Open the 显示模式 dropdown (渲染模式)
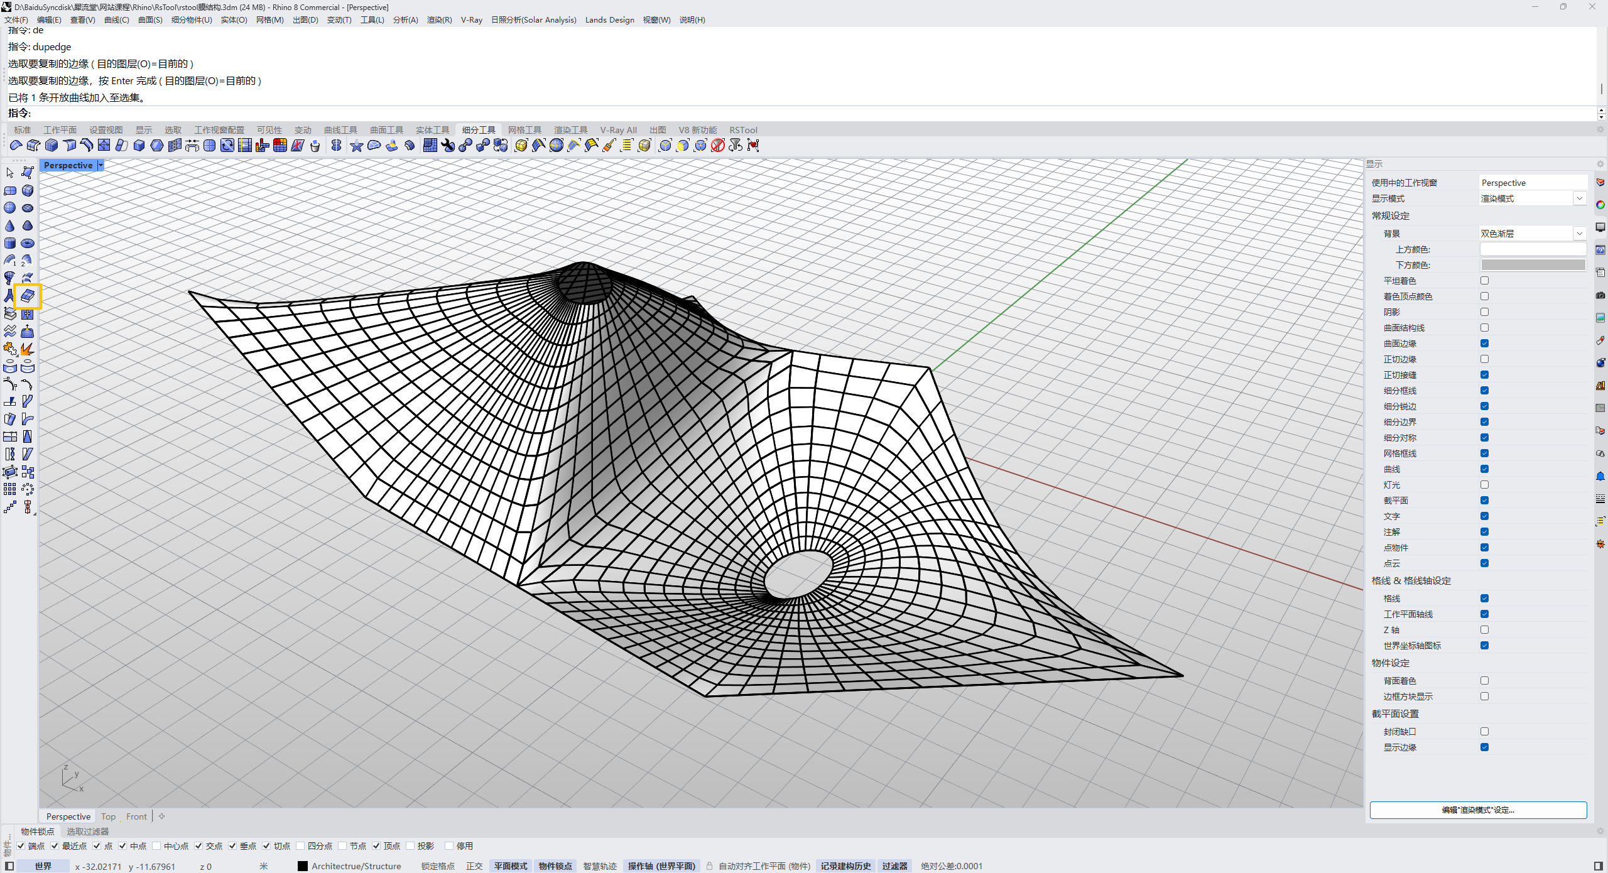 [x=1579, y=198]
